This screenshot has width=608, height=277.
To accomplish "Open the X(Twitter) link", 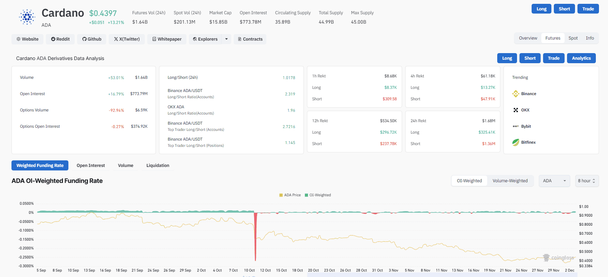I will point(127,39).
